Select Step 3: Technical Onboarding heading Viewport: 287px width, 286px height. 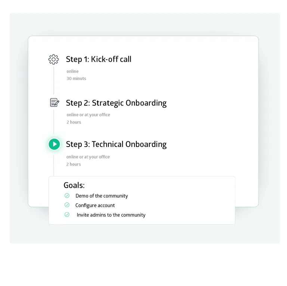point(116,144)
